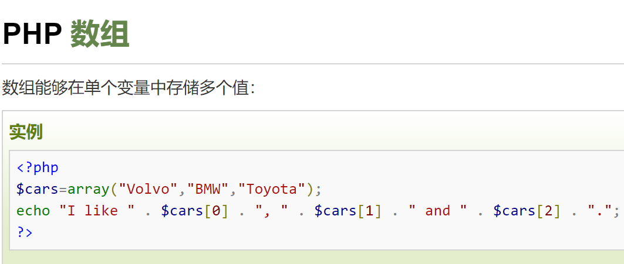Click the $cars[2] expression
Image resolution: width=624 pixels, height=264 pixels.
click(527, 210)
